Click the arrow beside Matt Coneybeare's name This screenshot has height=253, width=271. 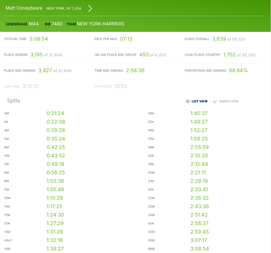[x=90, y=8]
